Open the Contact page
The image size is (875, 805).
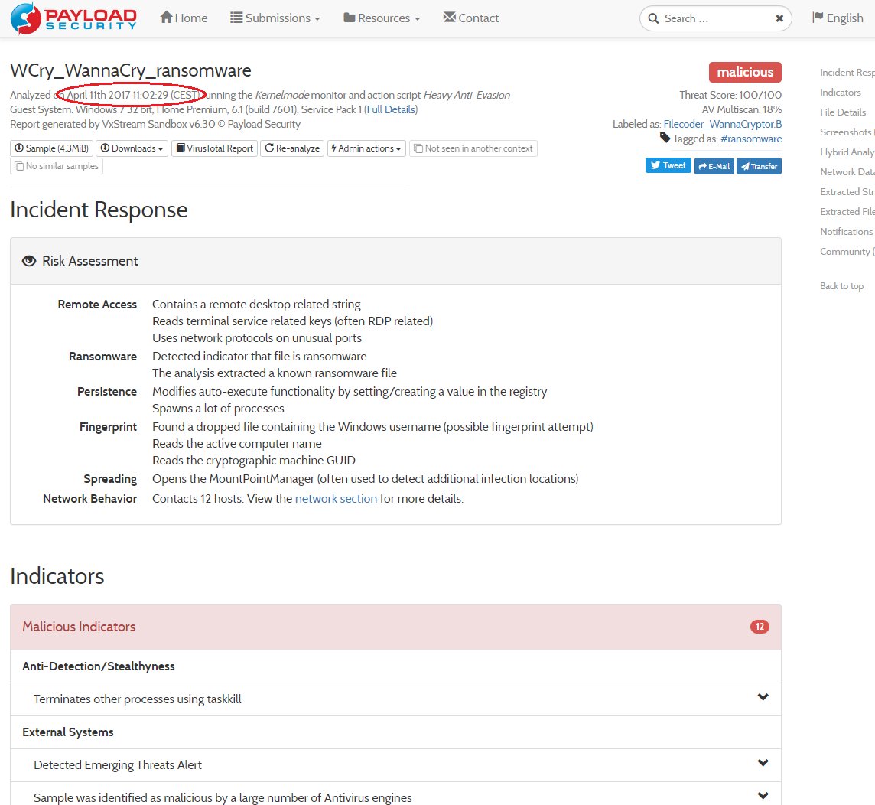(x=471, y=18)
